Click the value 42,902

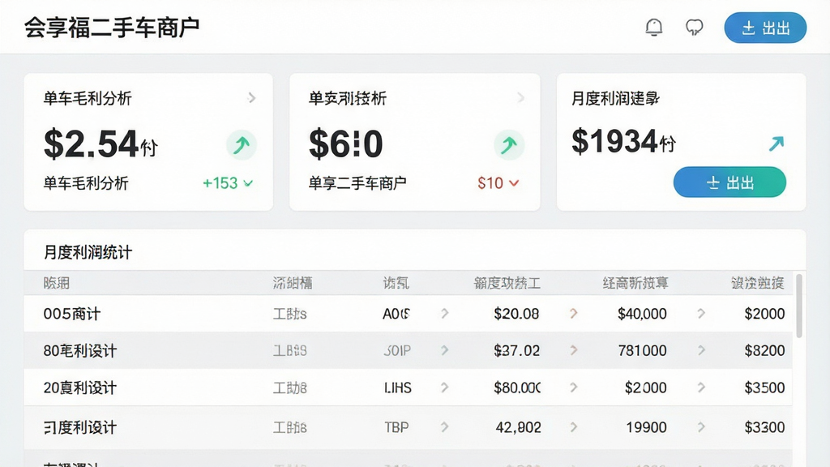coord(518,427)
